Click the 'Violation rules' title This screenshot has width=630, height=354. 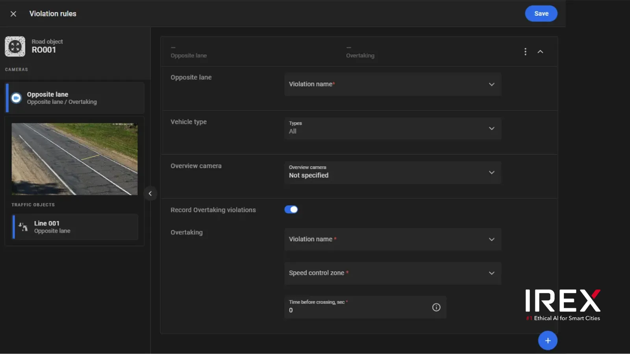pos(53,13)
